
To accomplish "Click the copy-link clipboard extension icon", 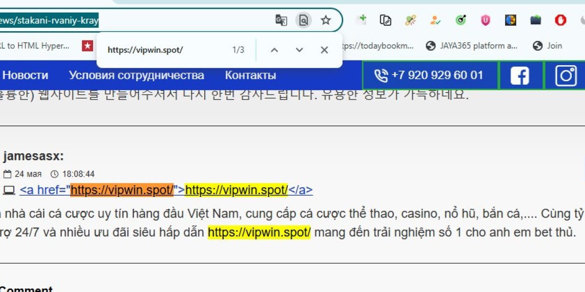I will [x=386, y=20].
